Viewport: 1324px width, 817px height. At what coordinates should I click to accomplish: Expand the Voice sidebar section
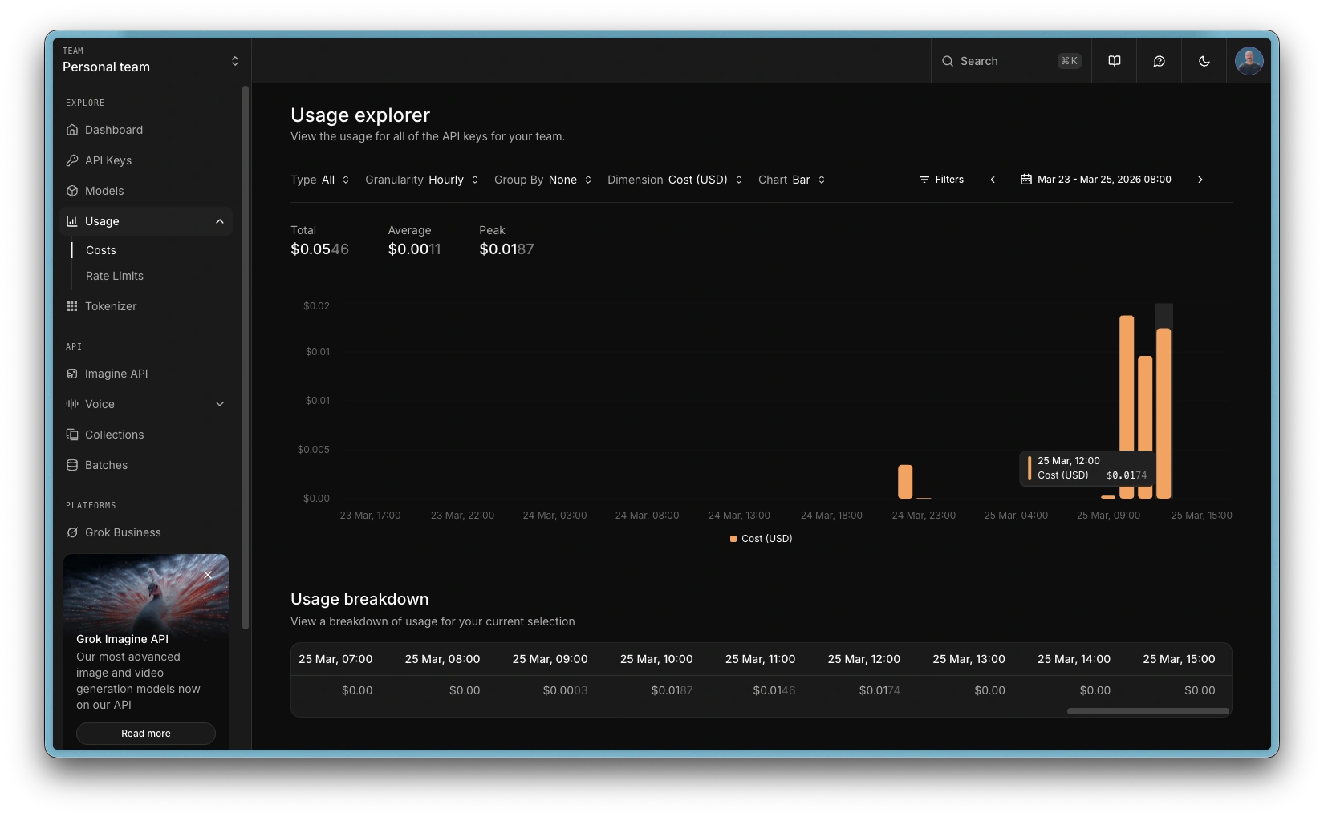[219, 404]
